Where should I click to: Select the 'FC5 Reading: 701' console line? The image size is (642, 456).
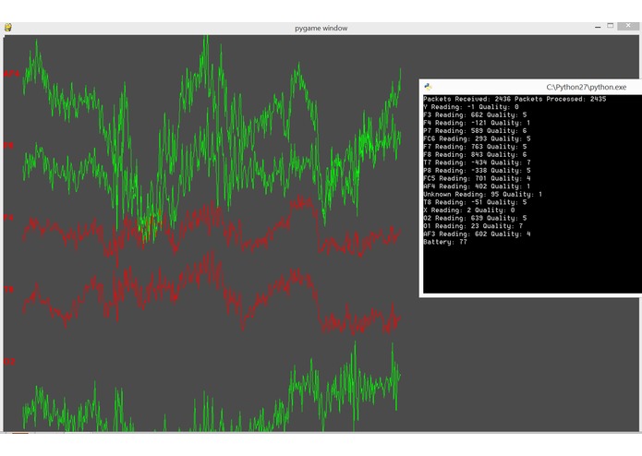coord(477,178)
